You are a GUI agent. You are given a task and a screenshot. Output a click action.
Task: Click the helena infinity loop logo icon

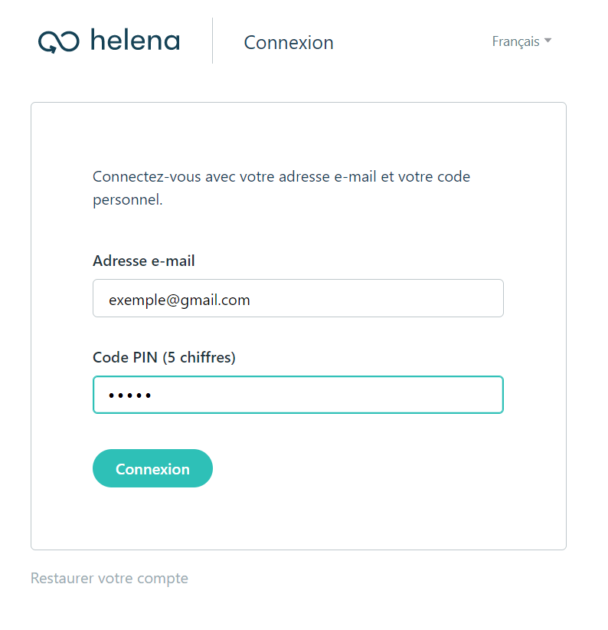[x=59, y=42]
